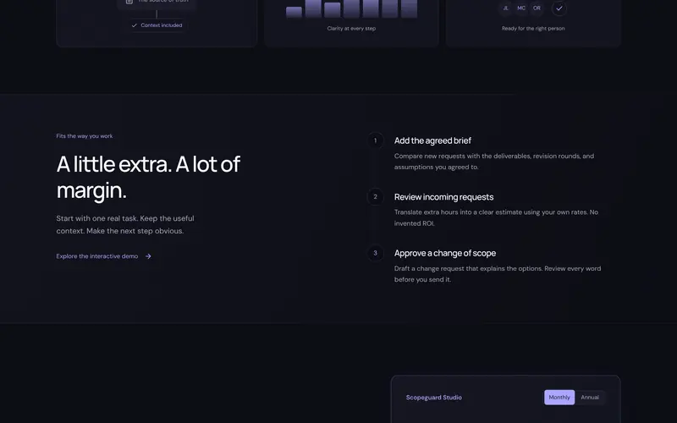Click the Approve a change of scope heading

(x=445, y=253)
